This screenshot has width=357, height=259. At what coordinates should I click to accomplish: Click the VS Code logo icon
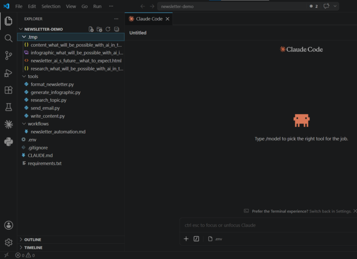[6, 6]
